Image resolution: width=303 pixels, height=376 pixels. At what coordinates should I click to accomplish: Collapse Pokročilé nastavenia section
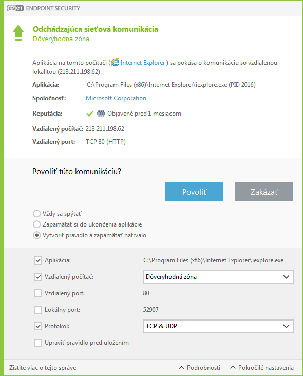coord(262,368)
